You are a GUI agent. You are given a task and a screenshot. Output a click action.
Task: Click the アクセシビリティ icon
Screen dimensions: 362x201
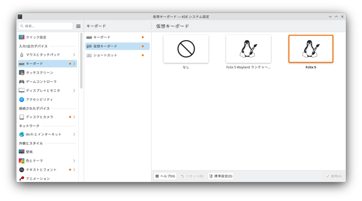(22, 99)
